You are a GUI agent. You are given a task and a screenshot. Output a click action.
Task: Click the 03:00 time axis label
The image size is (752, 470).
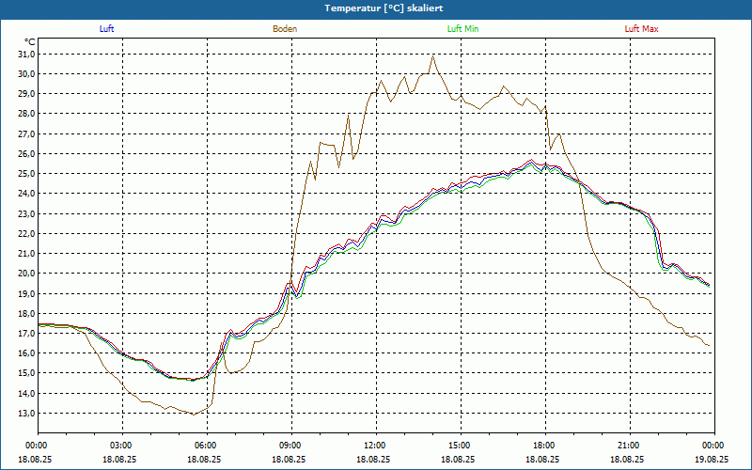click(x=122, y=446)
